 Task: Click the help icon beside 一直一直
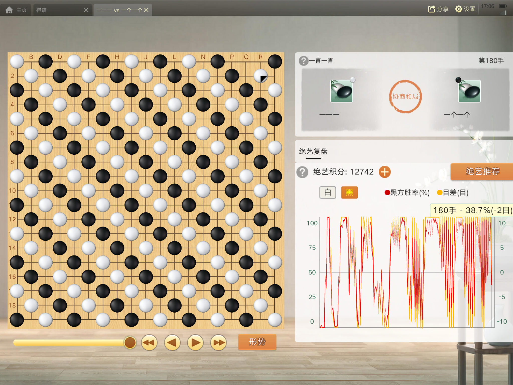click(303, 61)
